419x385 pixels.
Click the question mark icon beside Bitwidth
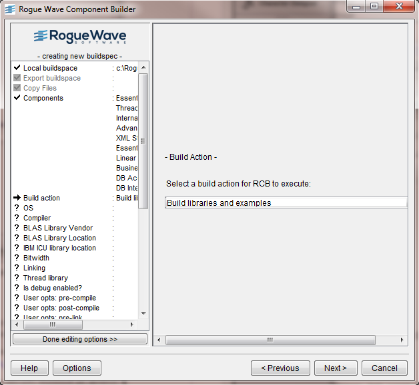pos(17,258)
